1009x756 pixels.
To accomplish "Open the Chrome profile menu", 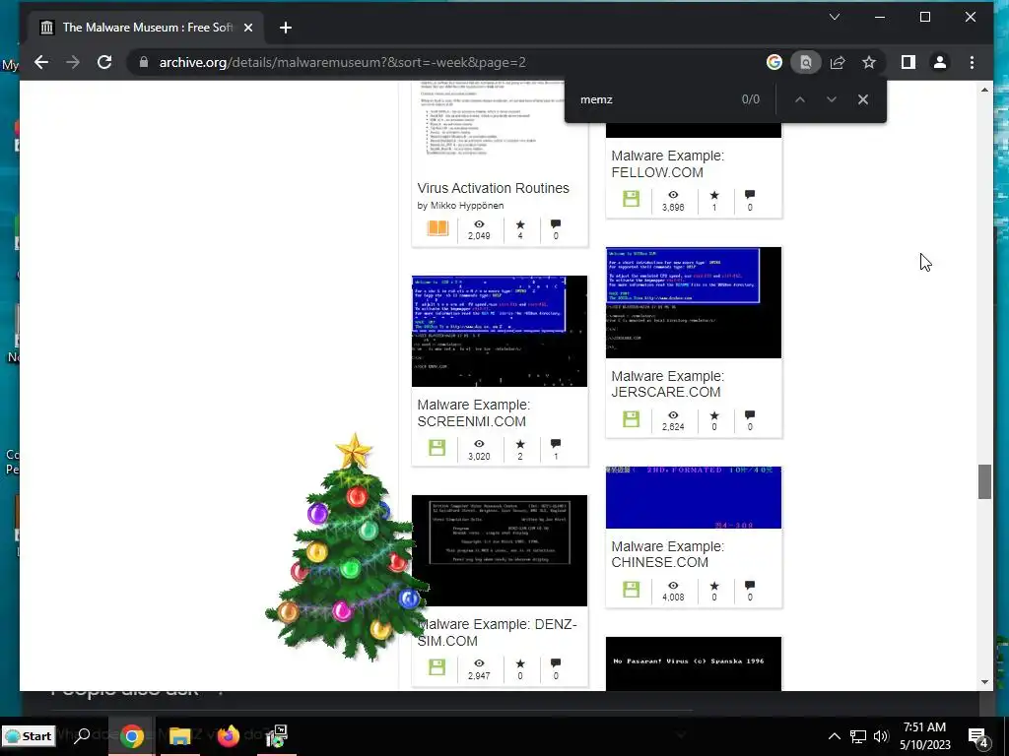I will coord(939,62).
